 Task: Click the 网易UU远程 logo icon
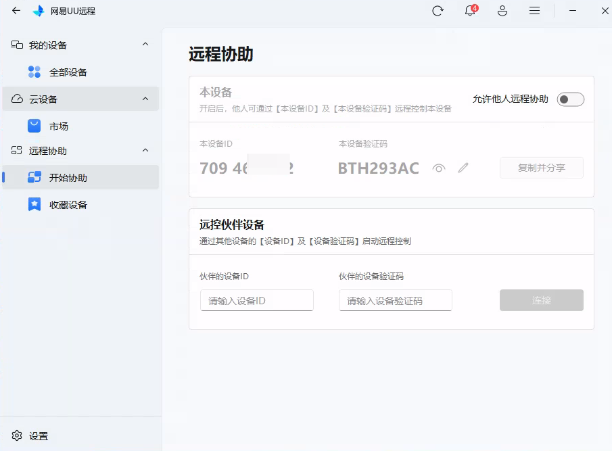point(39,11)
